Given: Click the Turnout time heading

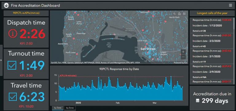Looking at the screenshot, I should [26, 53].
